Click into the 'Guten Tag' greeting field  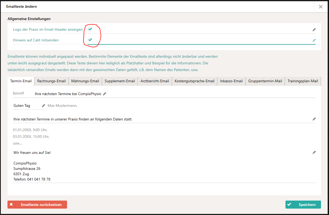pos(26,106)
